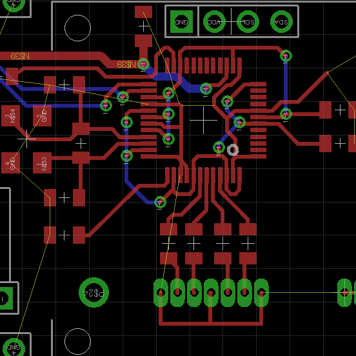This screenshot has height=356, width=356.
Task: Select the via next to N$39 label
Action: pyautogui.click(x=143, y=64)
